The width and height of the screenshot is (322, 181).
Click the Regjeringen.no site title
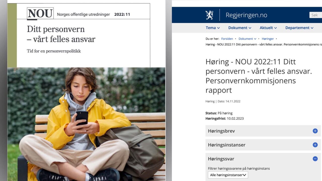click(x=246, y=15)
